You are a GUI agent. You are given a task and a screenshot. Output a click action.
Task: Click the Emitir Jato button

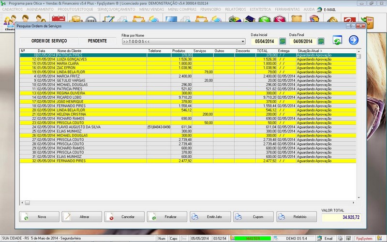click(x=210, y=216)
